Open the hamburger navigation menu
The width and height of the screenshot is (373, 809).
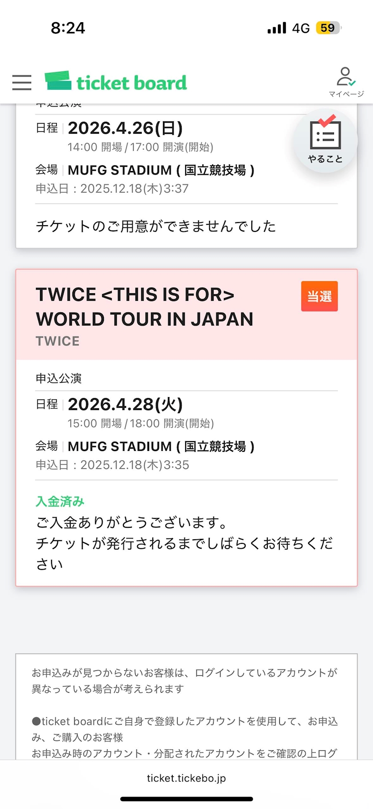tap(22, 83)
